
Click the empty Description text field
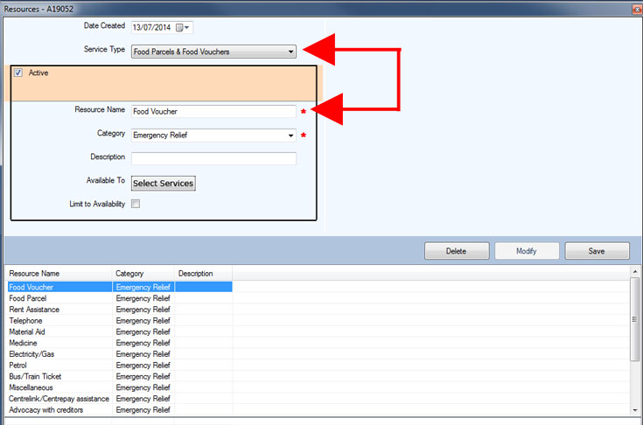click(x=213, y=158)
